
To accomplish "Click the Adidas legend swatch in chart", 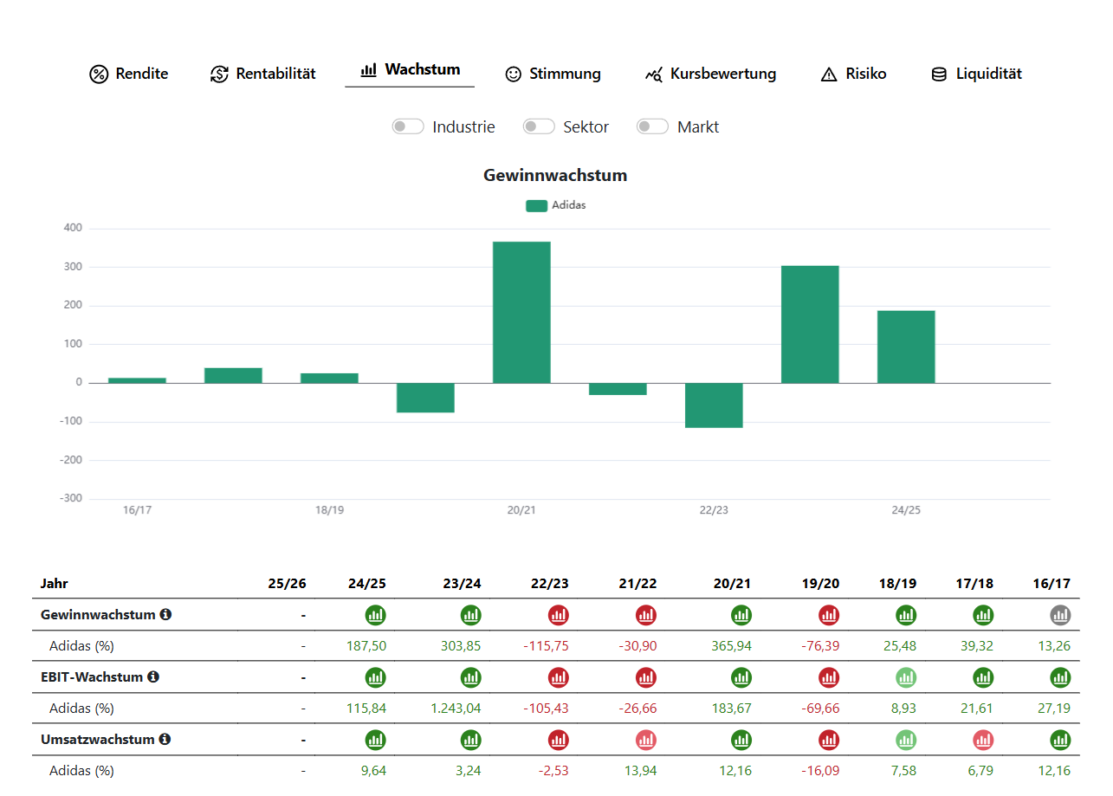I will (536, 205).
